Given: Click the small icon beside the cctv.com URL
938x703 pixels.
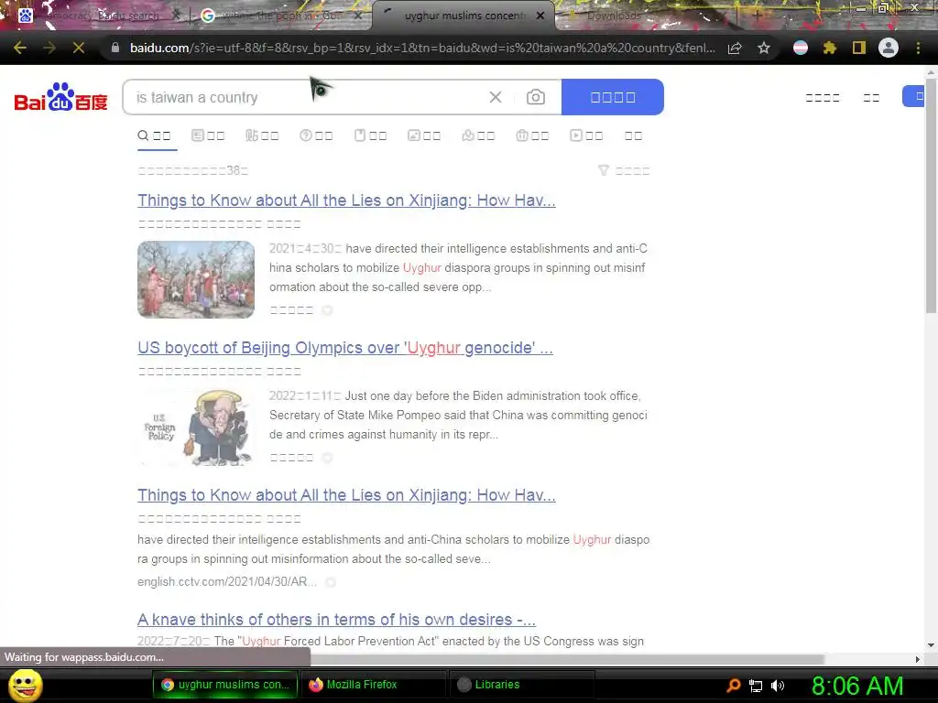Looking at the screenshot, I should tap(330, 582).
